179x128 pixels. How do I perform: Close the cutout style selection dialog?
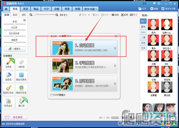click(x=116, y=36)
